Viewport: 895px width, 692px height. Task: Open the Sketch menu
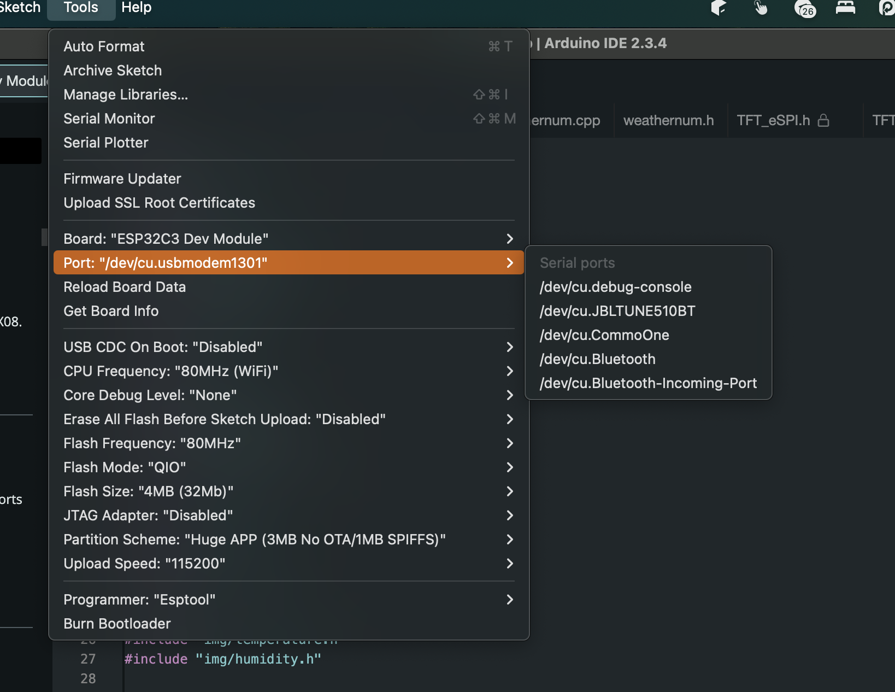click(20, 8)
